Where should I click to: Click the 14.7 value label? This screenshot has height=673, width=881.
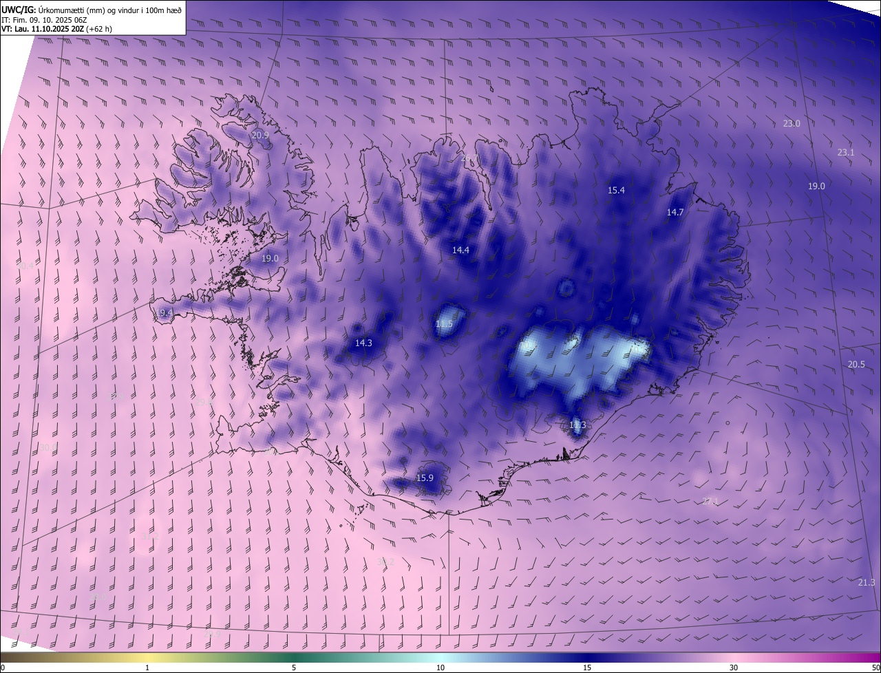675,213
